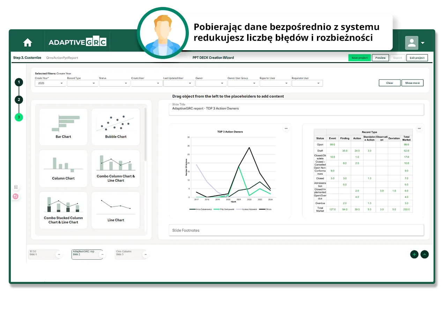Click the Slide Footnotes input field
Viewport: 444px width, 314px height.
pos(296,230)
